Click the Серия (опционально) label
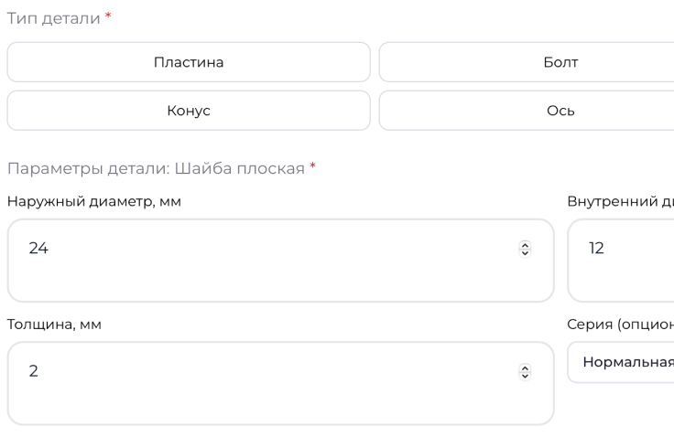Image resolution: width=674 pixels, height=437 pixels. click(620, 324)
